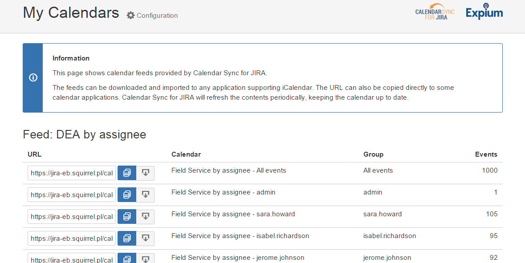
Task: Copy URL for jerome.johnson calendar
Action: tap(127, 259)
